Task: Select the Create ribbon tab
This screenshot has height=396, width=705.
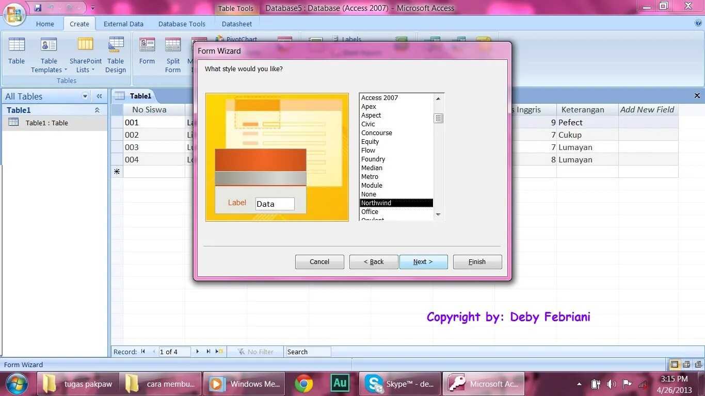Action: coord(79,24)
